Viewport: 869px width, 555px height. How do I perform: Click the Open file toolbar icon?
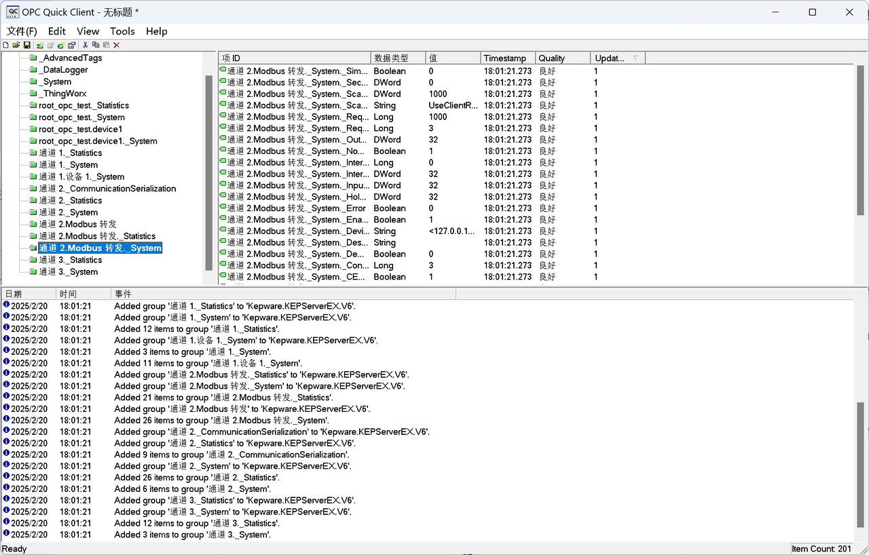(16, 45)
